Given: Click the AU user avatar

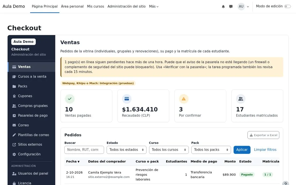Looking at the screenshot, I should (x=241, y=6).
